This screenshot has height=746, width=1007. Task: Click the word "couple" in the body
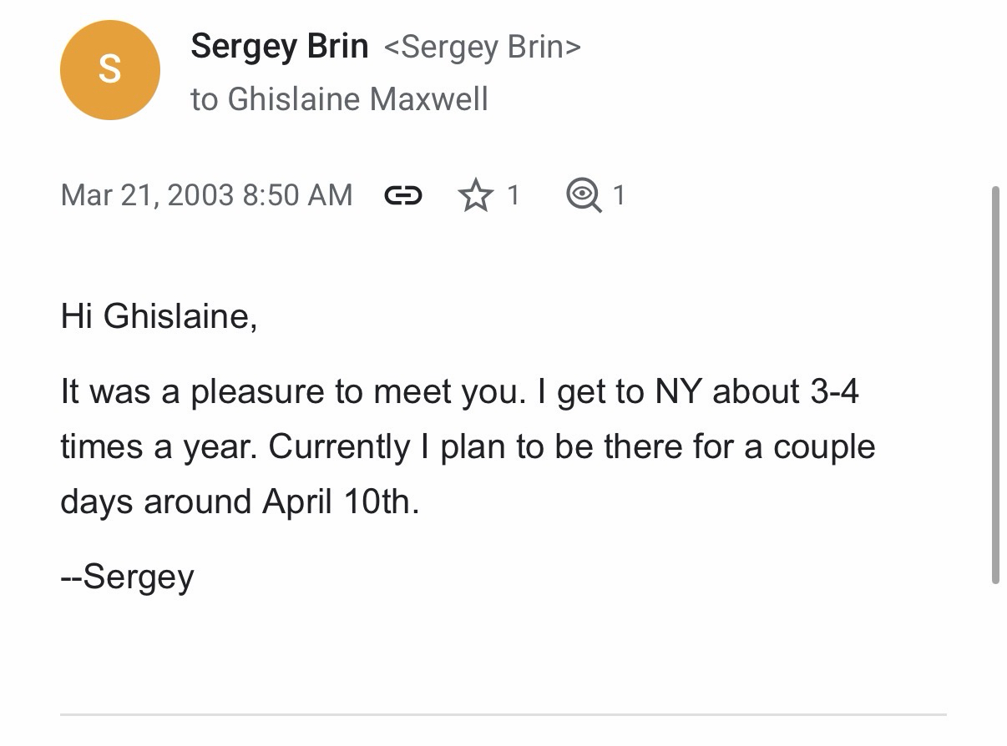tap(824, 446)
